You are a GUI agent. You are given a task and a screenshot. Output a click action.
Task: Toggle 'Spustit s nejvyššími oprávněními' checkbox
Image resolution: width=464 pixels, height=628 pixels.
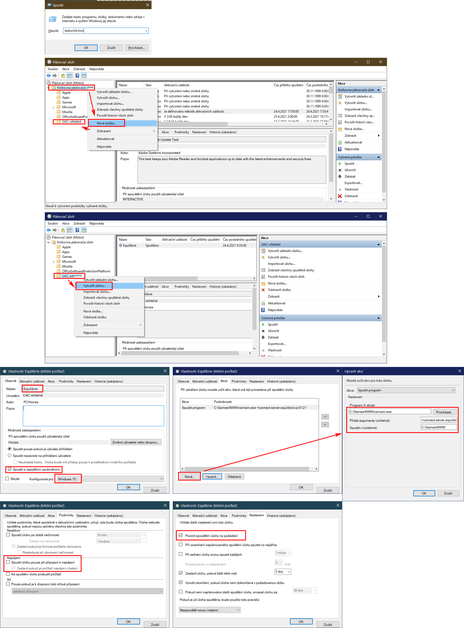pyautogui.click(x=10, y=469)
